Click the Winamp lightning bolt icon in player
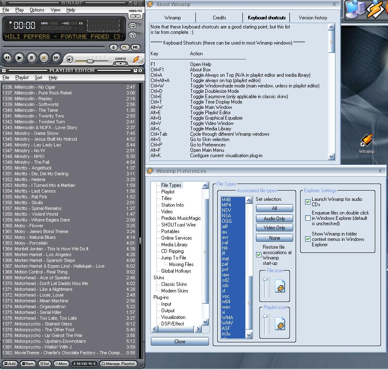 pos(136,59)
